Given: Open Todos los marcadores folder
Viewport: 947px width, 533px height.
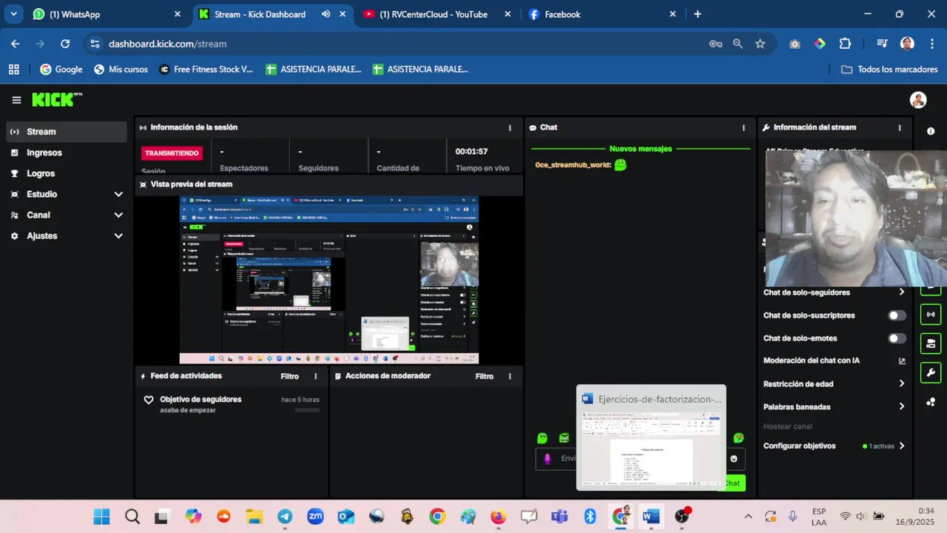Looking at the screenshot, I should [x=890, y=69].
